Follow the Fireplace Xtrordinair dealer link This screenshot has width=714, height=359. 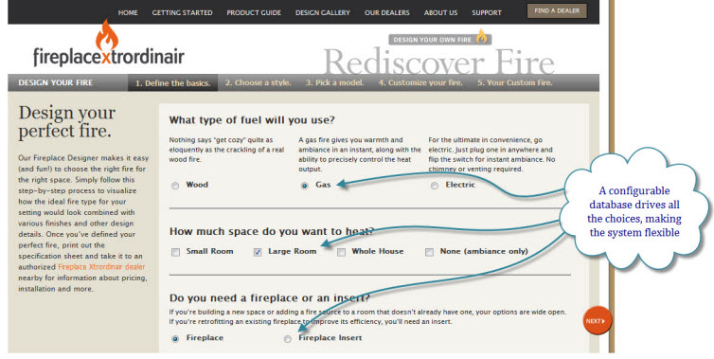pos(101,267)
